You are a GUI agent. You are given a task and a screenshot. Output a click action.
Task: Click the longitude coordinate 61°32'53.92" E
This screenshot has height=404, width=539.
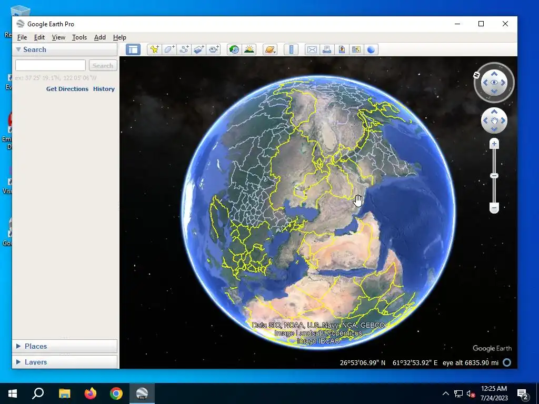(415, 362)
